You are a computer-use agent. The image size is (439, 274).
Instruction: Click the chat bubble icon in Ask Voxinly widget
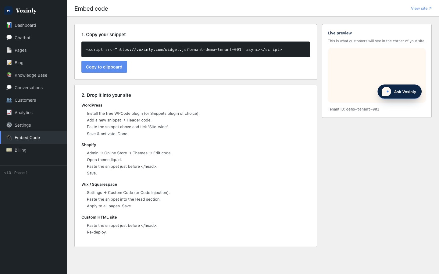click(386, 92)
